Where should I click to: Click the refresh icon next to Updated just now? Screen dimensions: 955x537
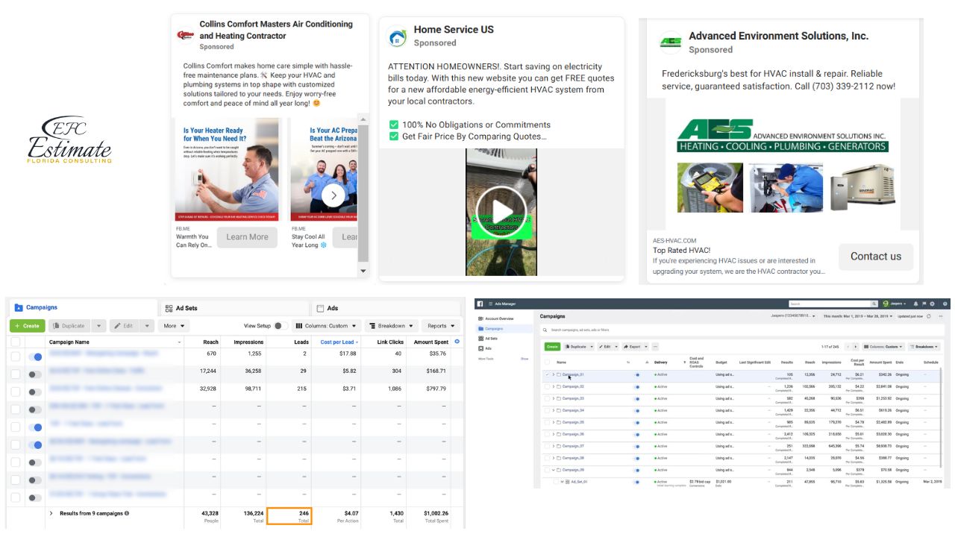pos(928,316)
